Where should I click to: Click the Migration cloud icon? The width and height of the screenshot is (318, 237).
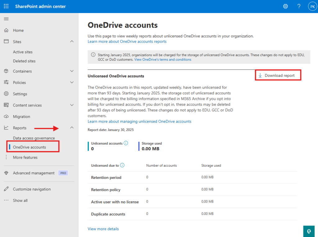(x=6, y=116)
